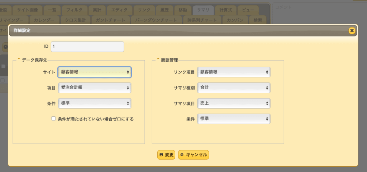Collapse the 商談管理 section triangle
This screenshot has width=367, height=172.
coord(158,59)
